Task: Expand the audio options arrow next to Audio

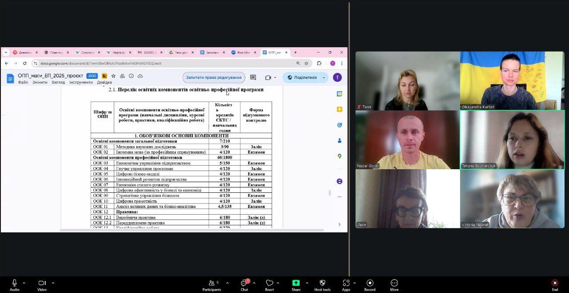Action: click(24, 283)
